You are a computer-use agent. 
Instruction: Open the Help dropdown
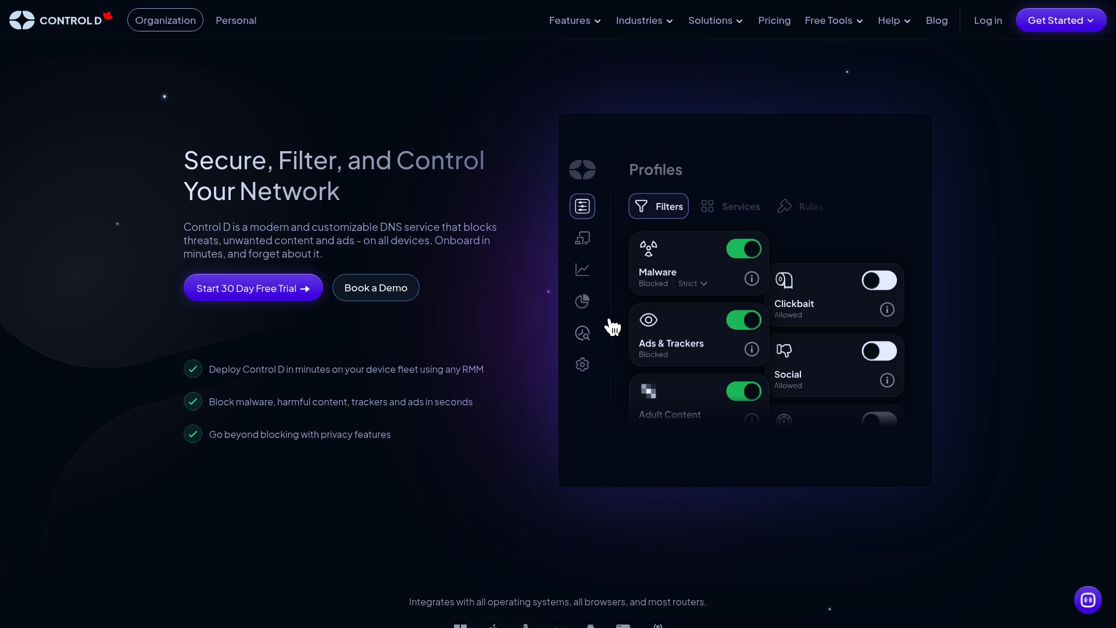click(x=894, y=20)
